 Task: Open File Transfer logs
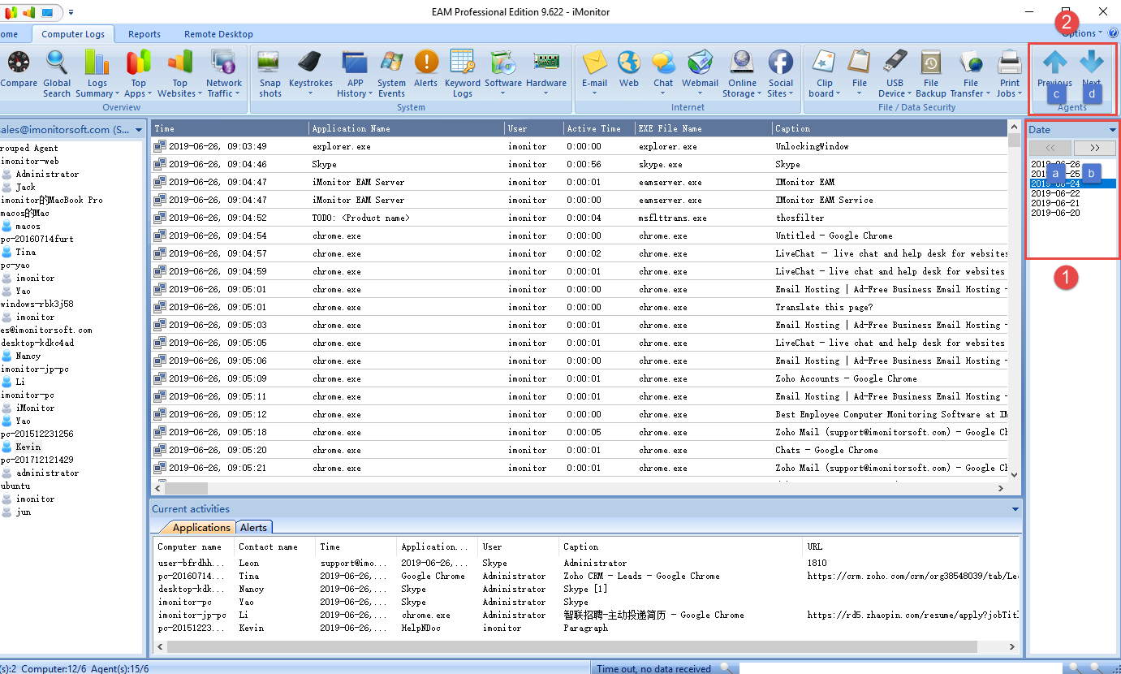point(971,73)
